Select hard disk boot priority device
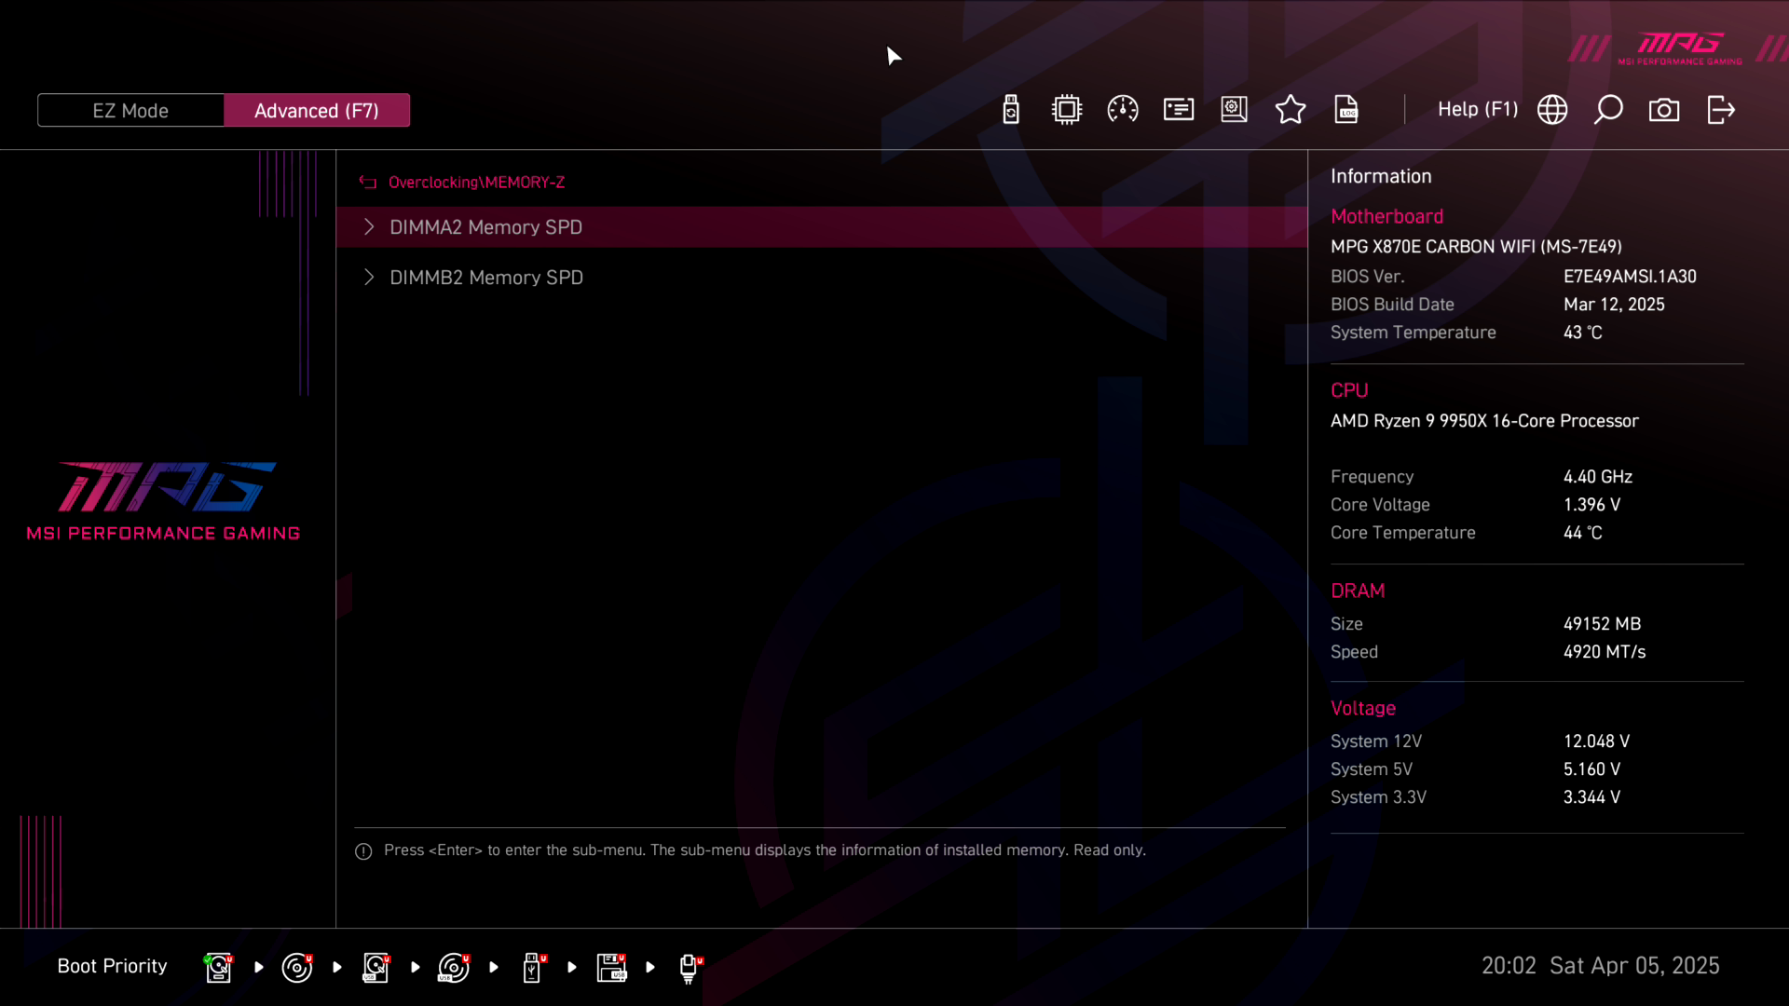This screenshot has height=1006, width=1789. tap(218, 967)
